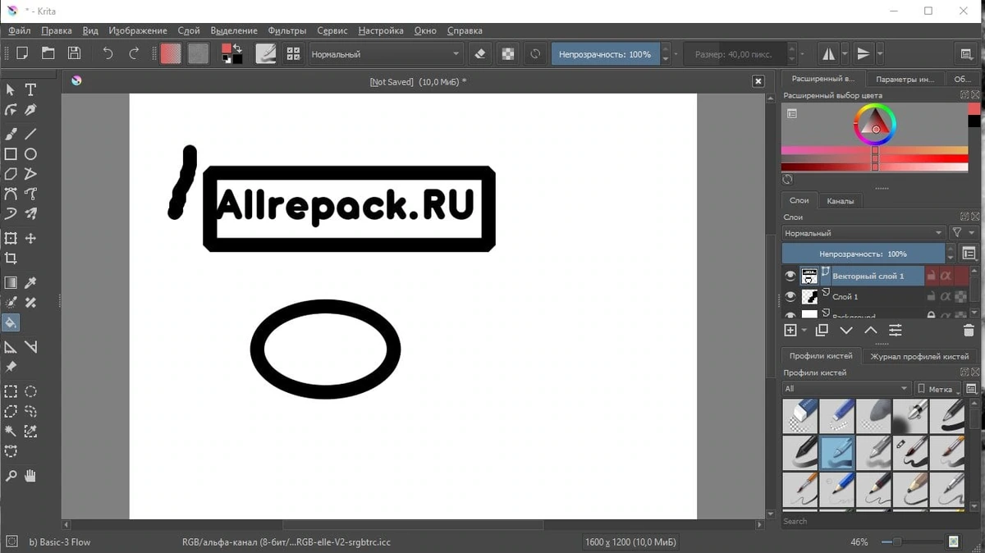Select the Line tool

(x=30, y=134)
